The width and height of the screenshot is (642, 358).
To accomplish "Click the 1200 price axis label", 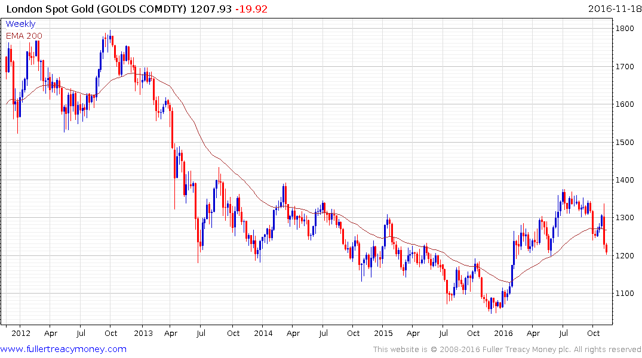I will coord(625,256).
